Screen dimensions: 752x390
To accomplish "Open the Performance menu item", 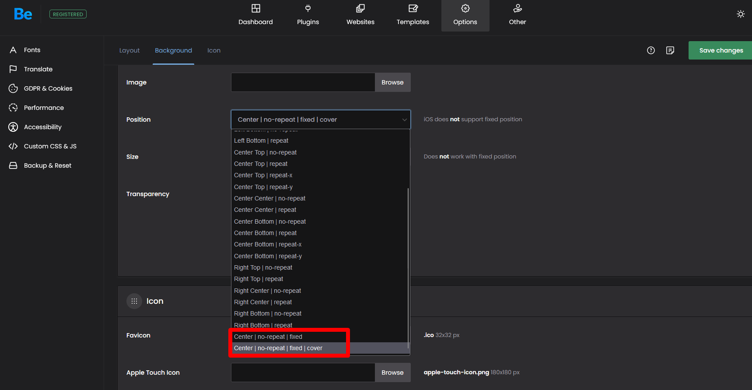I will 44,108.
